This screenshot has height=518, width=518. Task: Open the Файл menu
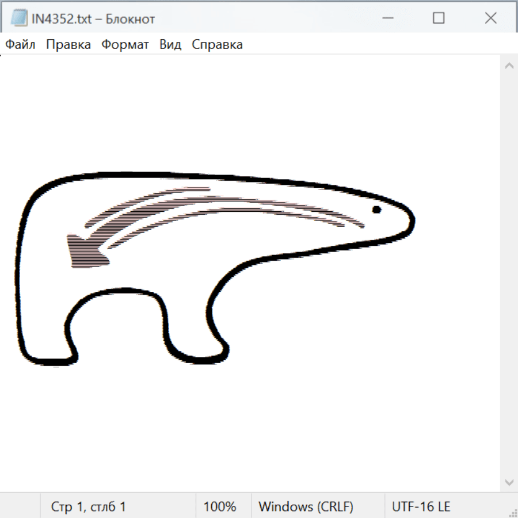pos(21,45)
